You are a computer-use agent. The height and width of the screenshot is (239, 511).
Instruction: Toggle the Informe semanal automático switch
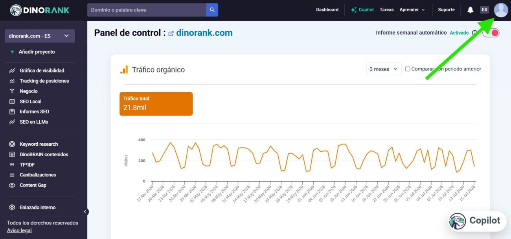491,33
